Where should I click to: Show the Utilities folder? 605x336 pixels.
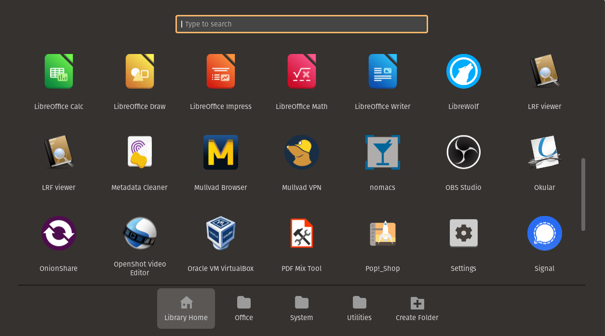pyautogui.click(x=360, y=309)
